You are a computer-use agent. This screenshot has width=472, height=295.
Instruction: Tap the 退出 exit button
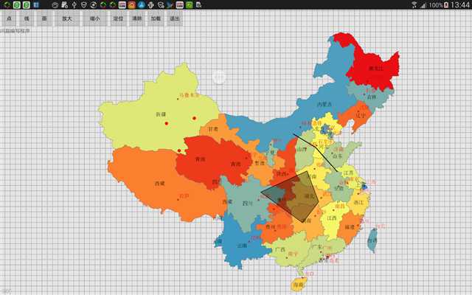[x=175, y=18]
